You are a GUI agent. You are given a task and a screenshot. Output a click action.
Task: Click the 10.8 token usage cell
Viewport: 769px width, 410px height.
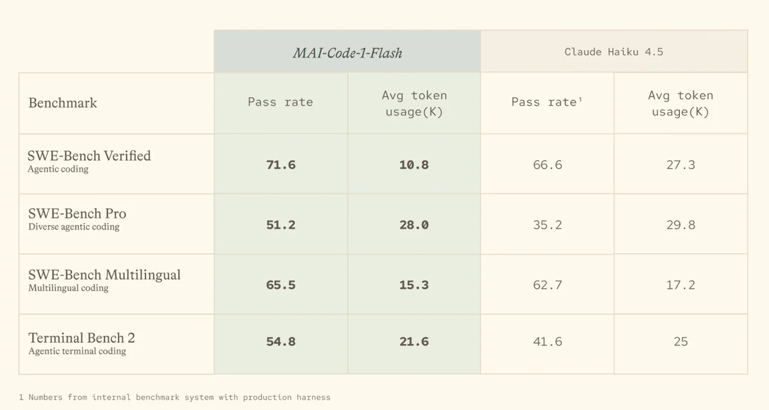[414, 164]
